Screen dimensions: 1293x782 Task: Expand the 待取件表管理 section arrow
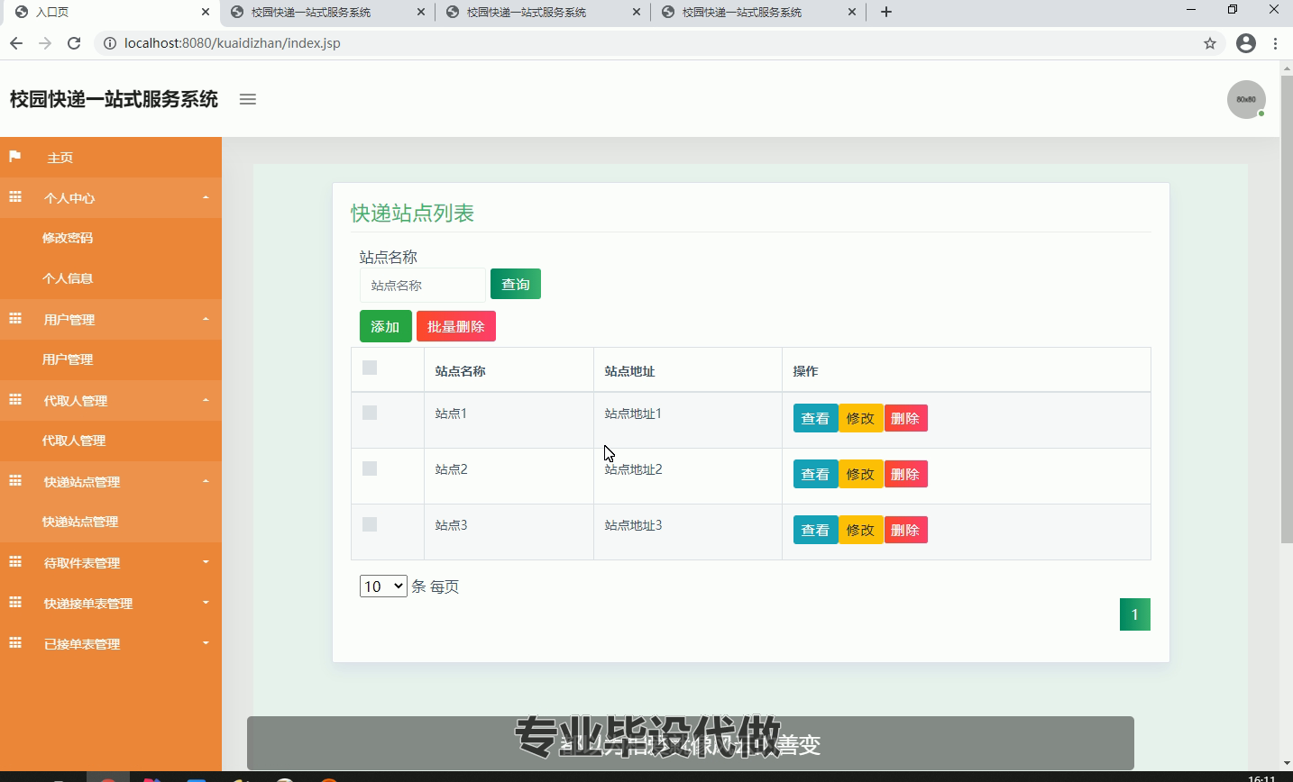coord(206,562)
